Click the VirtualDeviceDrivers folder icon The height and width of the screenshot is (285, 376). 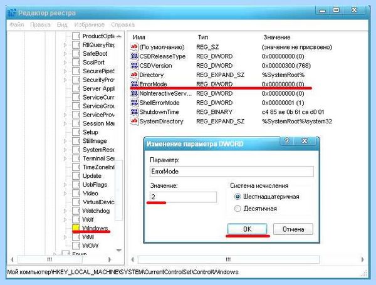point(76,202)
